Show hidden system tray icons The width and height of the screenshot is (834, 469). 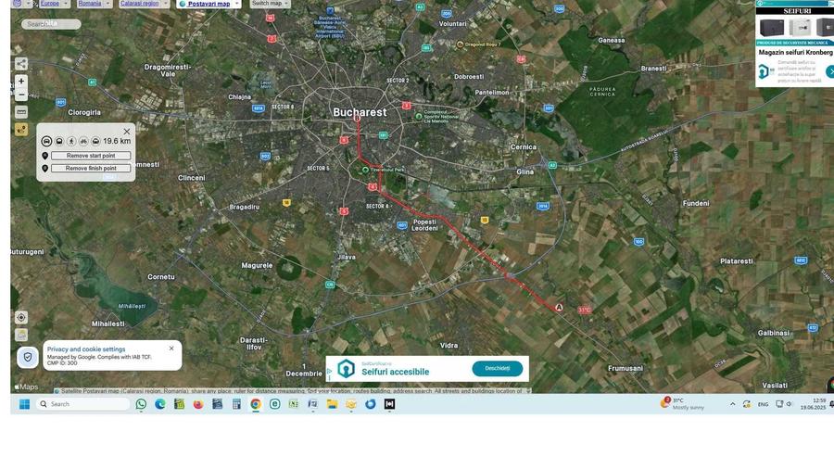(x=732, y=404)
